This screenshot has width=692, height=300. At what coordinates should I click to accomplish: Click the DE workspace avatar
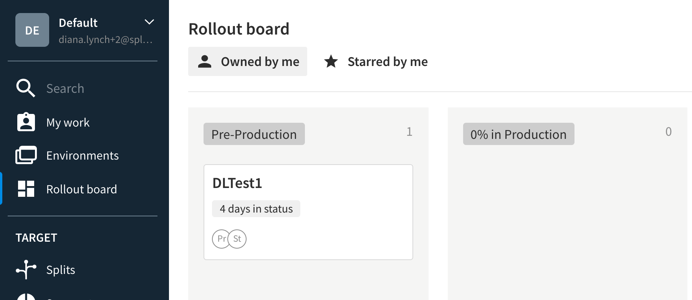32,30
